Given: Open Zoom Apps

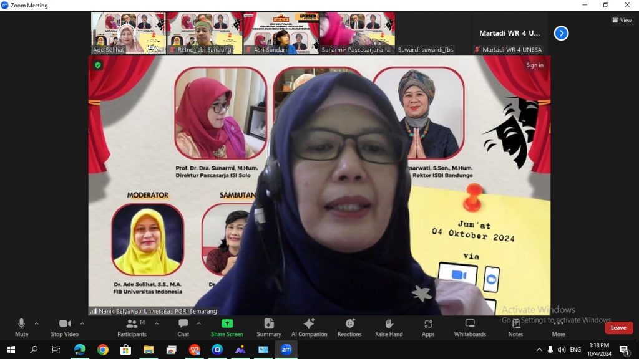Looking at the screenshot, I should tap(428, 328).
